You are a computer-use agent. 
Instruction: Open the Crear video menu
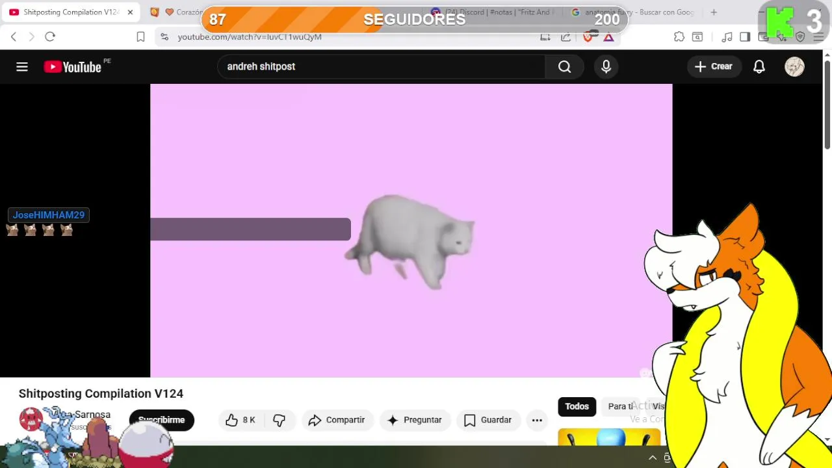714,66
